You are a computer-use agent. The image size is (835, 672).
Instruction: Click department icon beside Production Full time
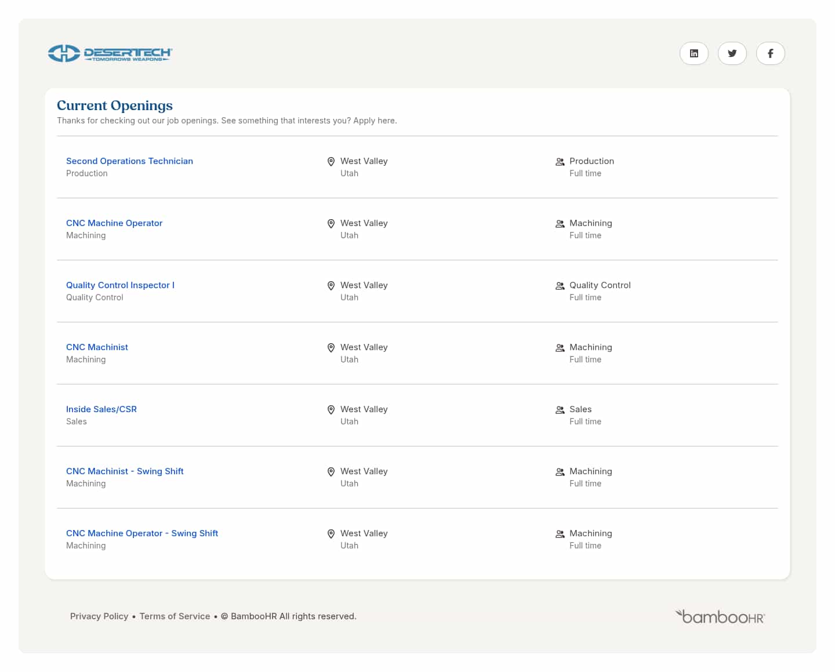pyautogui.click(x=560, y=162)
